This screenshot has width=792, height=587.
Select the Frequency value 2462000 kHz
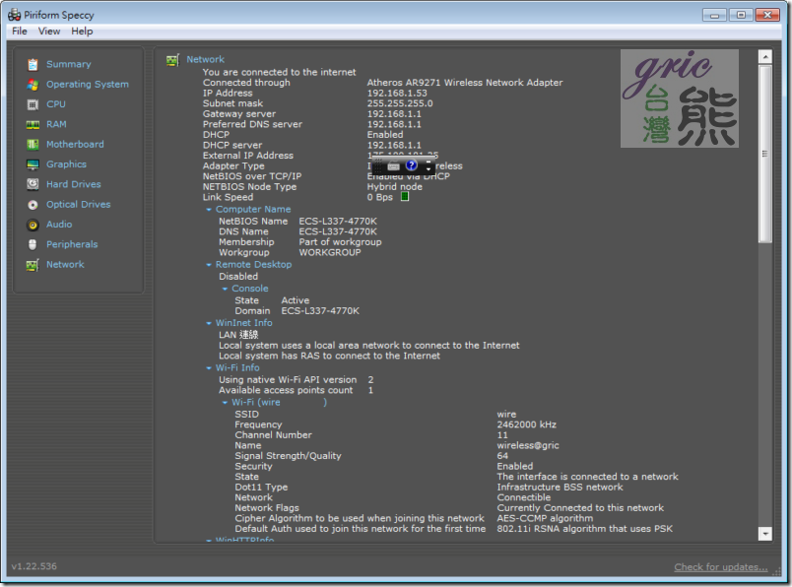(527, 424)
